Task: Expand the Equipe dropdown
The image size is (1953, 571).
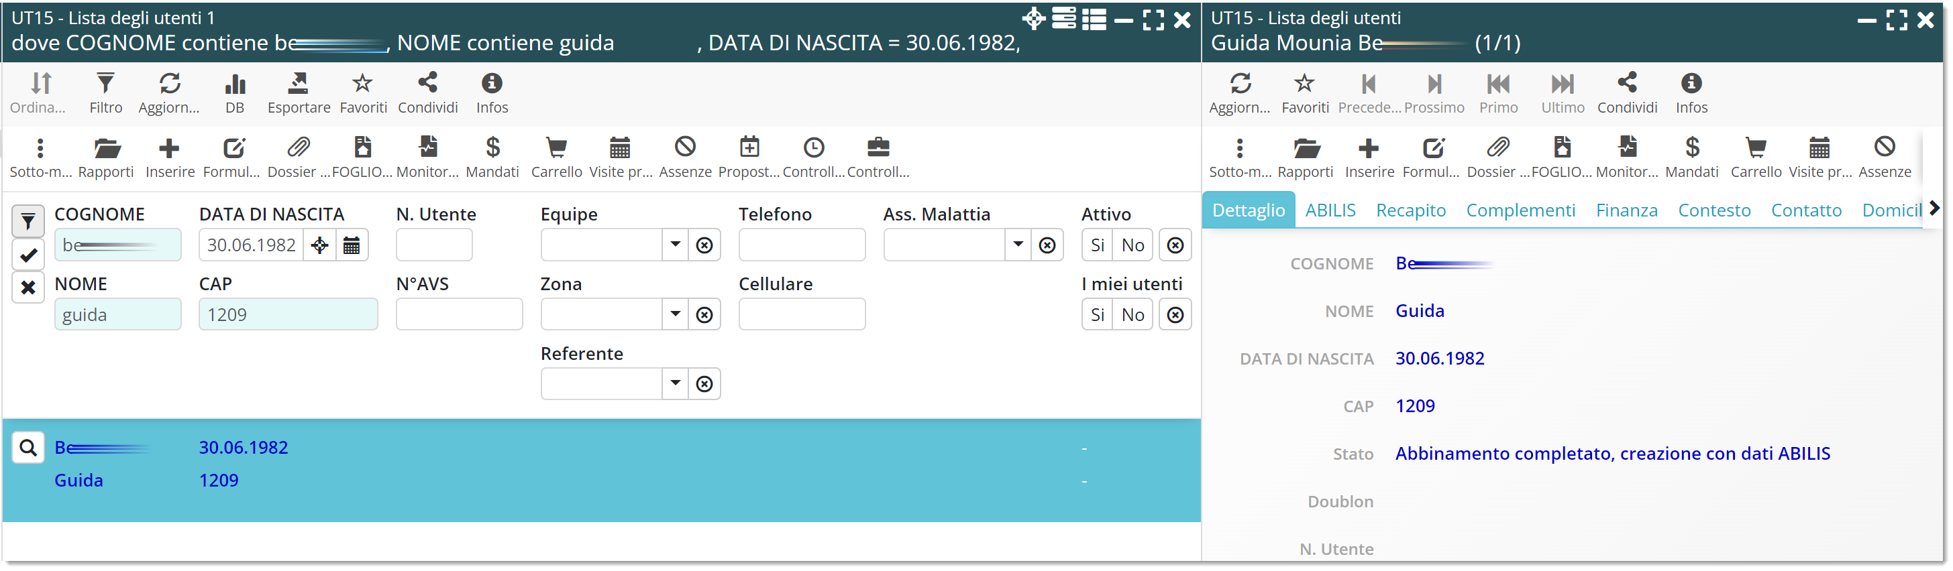Action: [x=675, y=245]
